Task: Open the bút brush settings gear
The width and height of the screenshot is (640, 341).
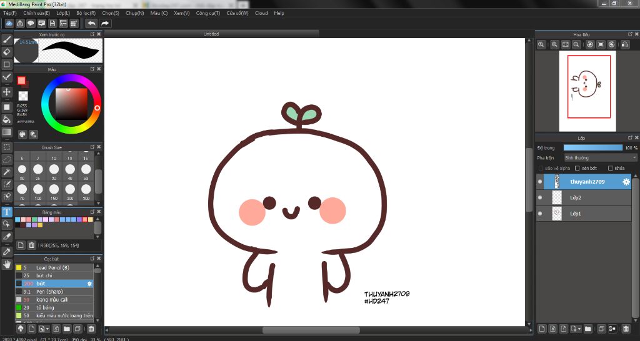Action: [x=90, y=284]
